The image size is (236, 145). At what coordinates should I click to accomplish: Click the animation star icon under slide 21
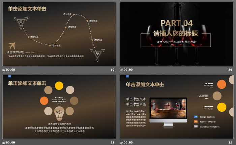point(4,143)
